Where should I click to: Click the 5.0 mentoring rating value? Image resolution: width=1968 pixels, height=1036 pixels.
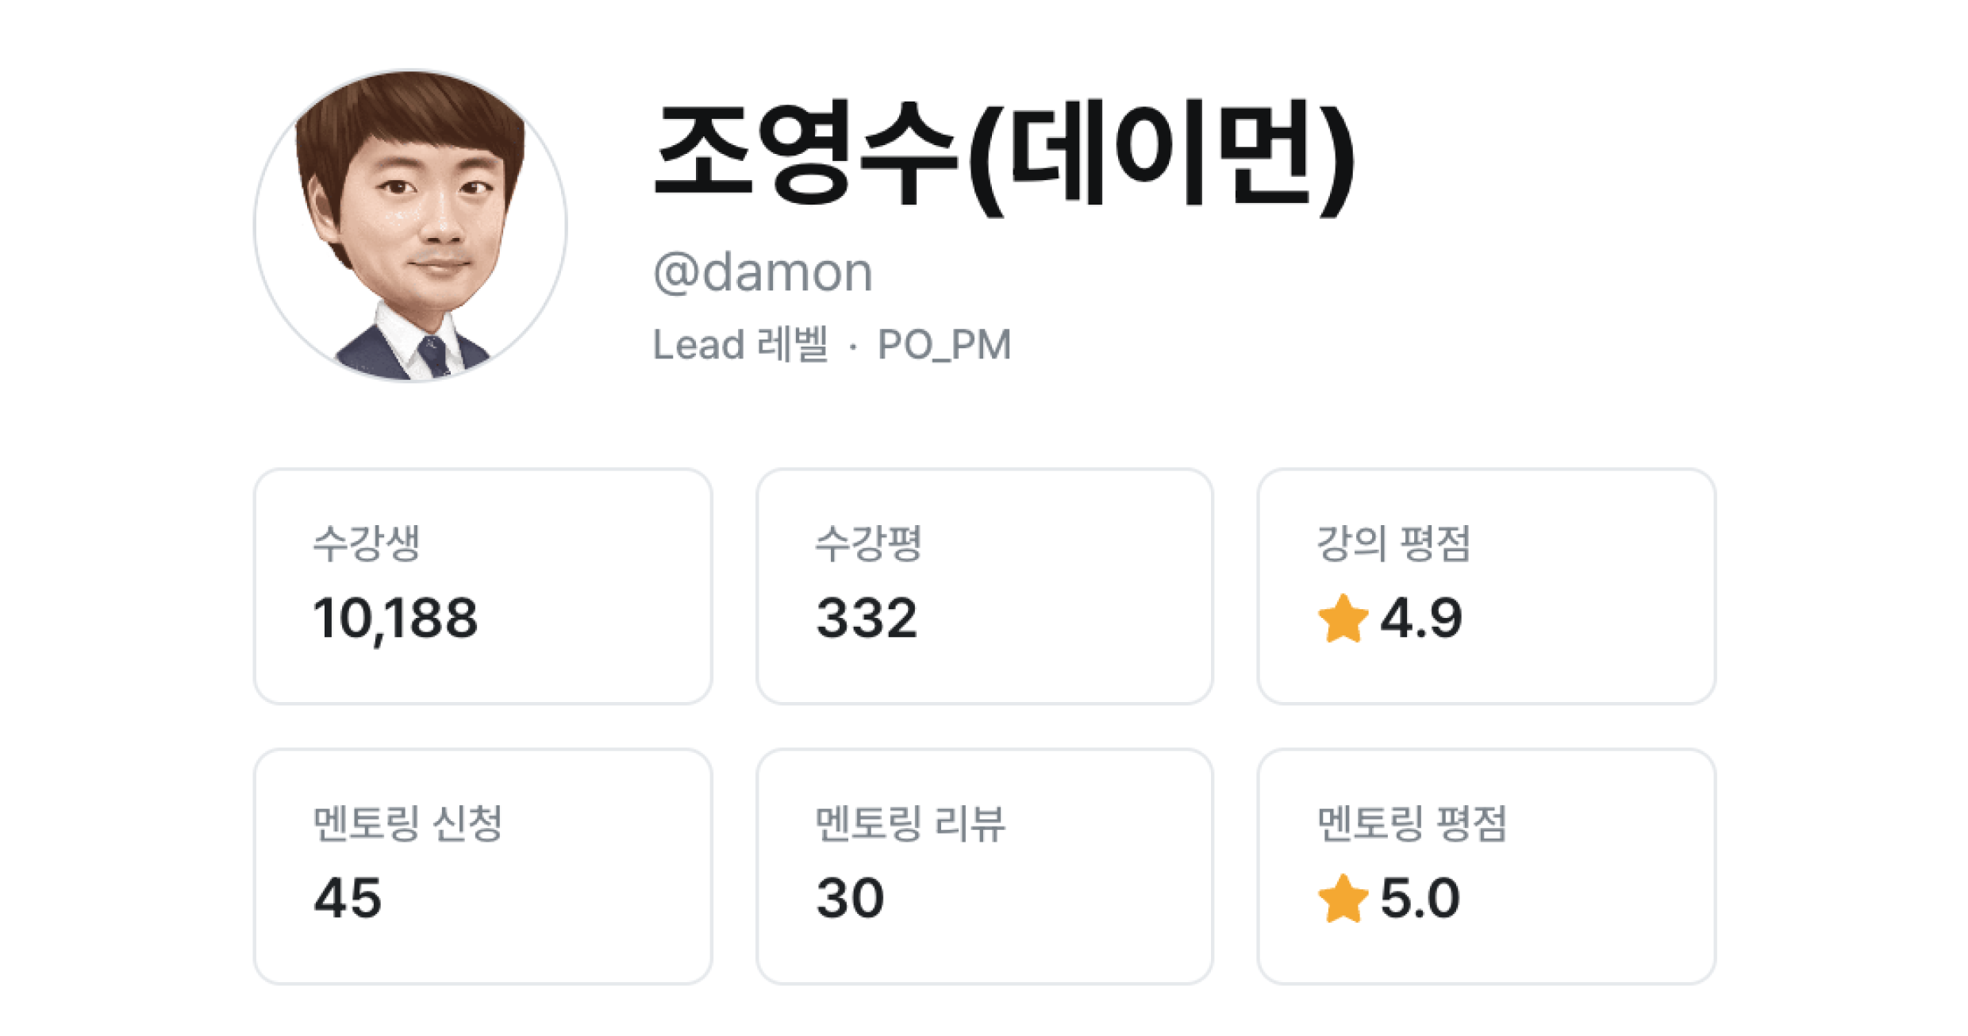tap(1420, 899)
